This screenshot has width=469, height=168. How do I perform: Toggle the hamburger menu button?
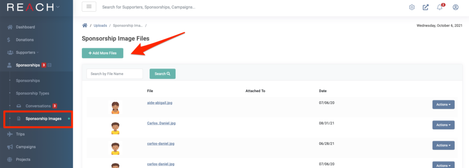click(89, 7)
